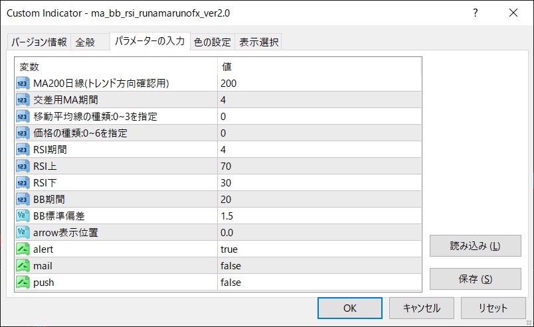Toggle the mail value false
The width and height of the screenshot is (534, 327).
pyautogui.click(x=320, y=266)
